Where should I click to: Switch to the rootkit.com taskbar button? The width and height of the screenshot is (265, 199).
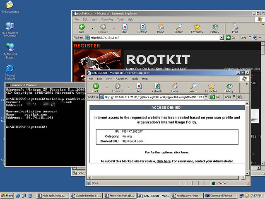(x=187, y=196)
